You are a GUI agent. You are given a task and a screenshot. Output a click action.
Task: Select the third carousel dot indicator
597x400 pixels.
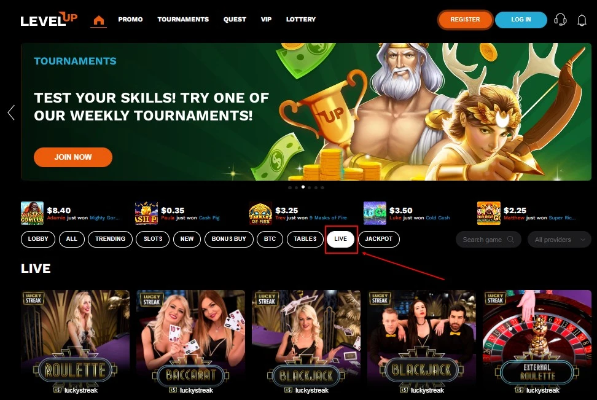pos(303,187)
